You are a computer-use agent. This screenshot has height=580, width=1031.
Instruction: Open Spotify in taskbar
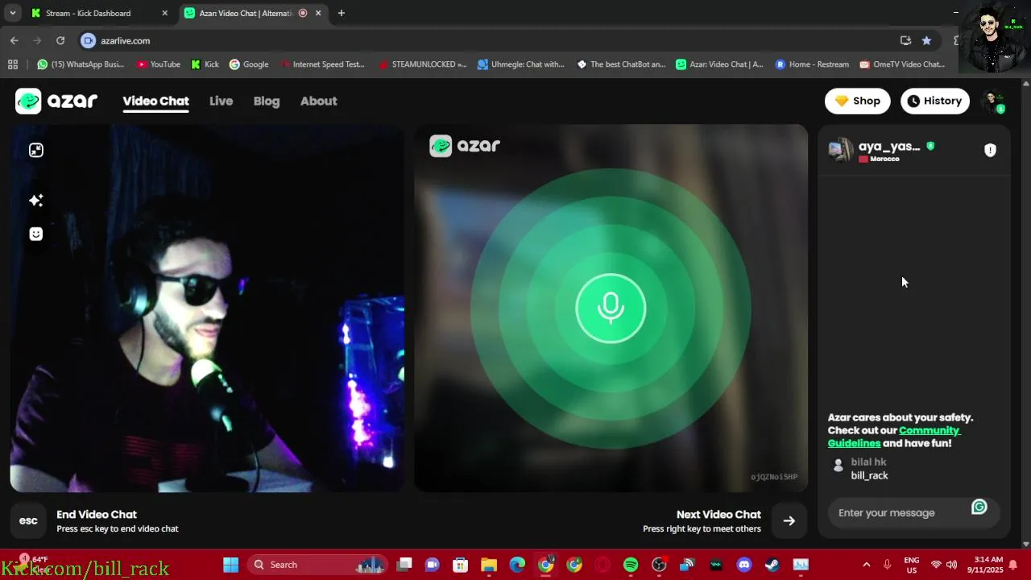(x=631, y=565)
